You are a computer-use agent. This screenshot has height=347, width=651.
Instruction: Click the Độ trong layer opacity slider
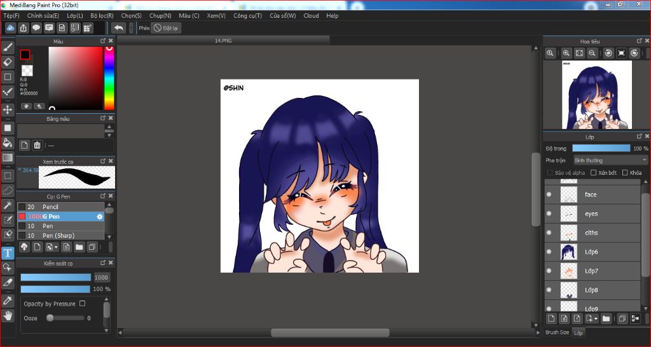pos(601,148)
